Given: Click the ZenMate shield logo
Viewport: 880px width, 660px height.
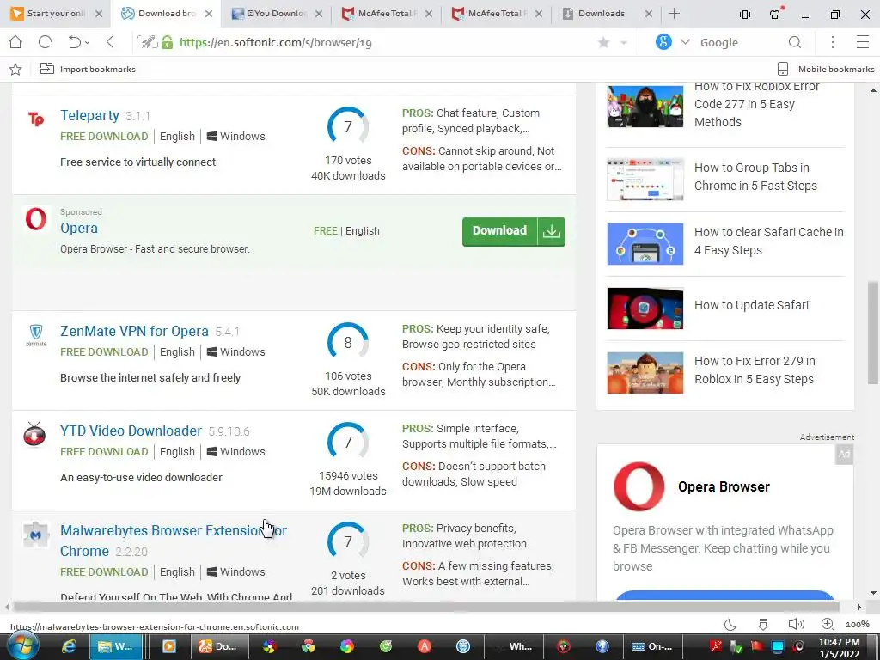Looking at the screenshot, I should point(36,334).
